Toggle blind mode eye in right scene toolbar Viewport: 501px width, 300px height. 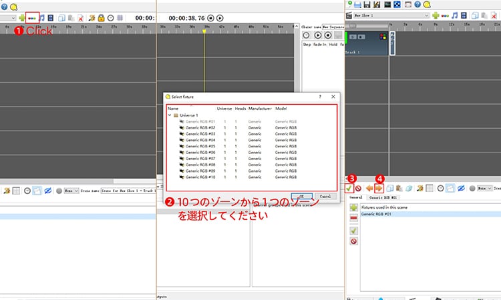(x=461, y=189)
